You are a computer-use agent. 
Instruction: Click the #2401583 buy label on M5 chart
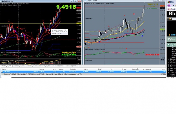pyautogui.click(x=89, y=19)
